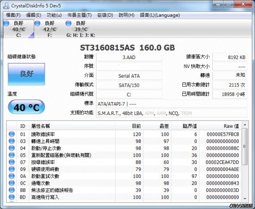Click the ST3160815AS 160.0 GB model title

point(127,48)
